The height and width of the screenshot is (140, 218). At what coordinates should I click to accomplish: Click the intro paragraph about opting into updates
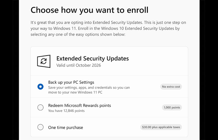[x=108, y=28]
